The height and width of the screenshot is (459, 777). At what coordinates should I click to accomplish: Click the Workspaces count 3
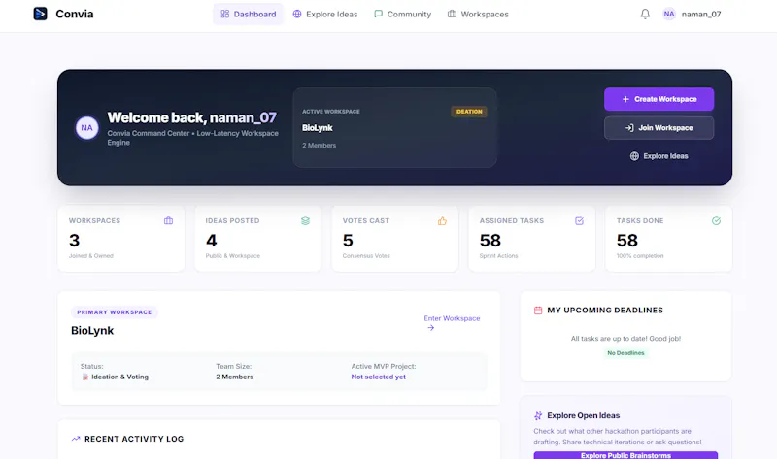pos(75,240)
